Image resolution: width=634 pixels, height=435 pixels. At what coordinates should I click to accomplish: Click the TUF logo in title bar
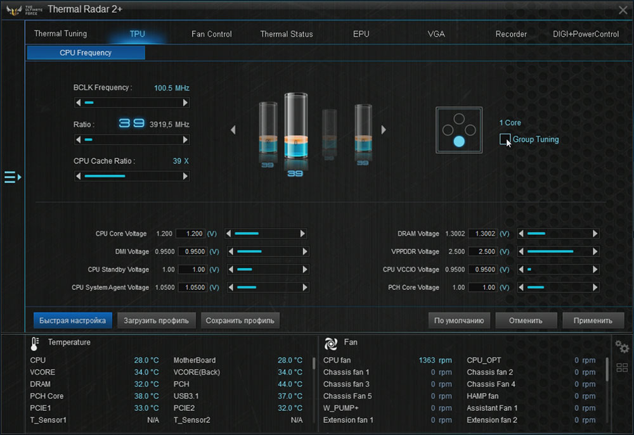tap(14, 10)
